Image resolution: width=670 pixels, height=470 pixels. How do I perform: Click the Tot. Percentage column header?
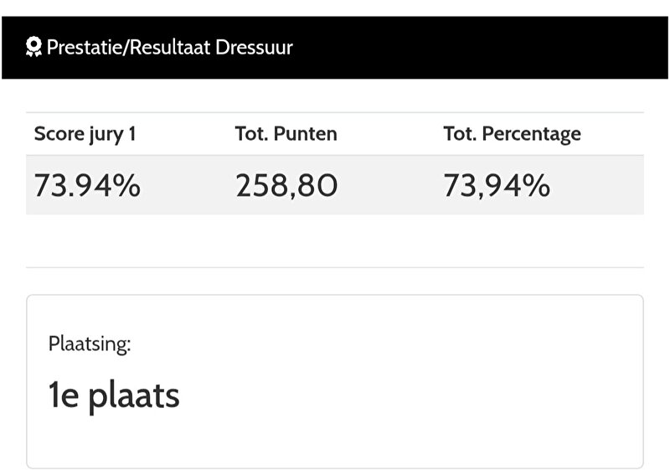pos(512,134)
